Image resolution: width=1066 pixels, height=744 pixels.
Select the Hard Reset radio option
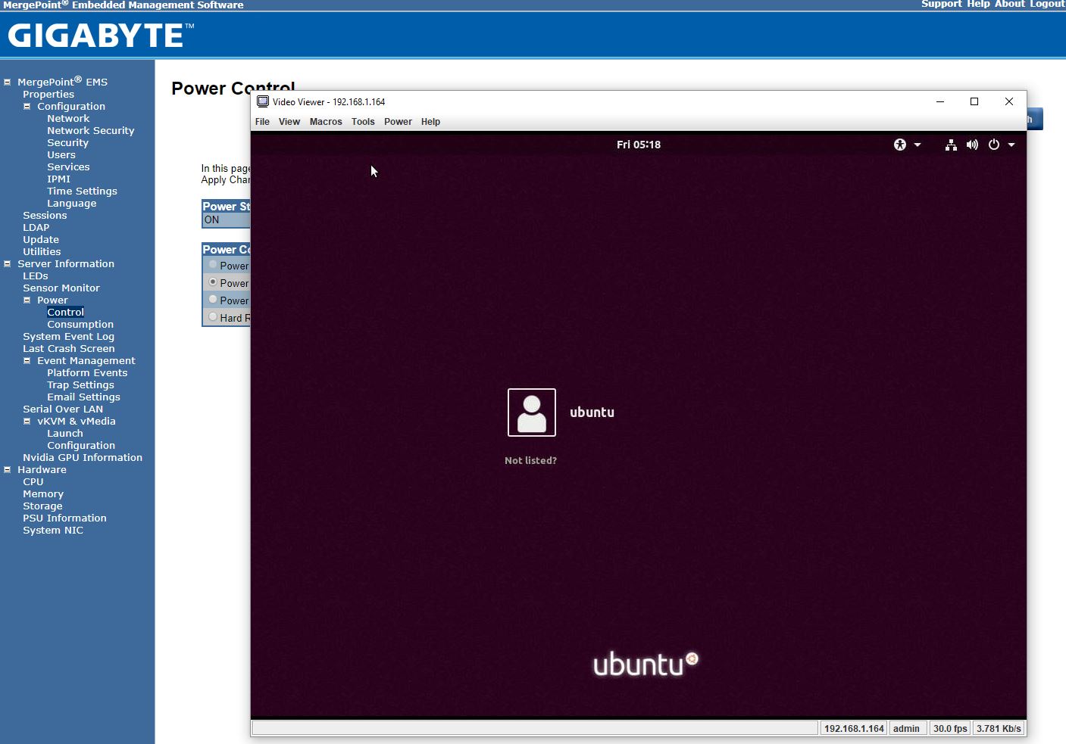pyautogui.click(x=213, y=317)
